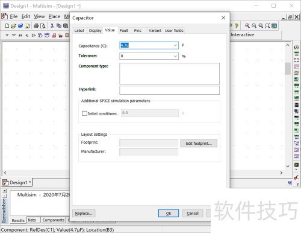Click the canvas scroll-left arrow
Image resolution: width=301 pixels, height=233 pixels.
coord(5,173)
